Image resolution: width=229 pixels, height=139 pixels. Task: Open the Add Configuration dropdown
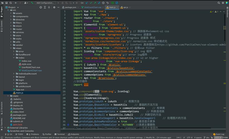coord(45,3)
